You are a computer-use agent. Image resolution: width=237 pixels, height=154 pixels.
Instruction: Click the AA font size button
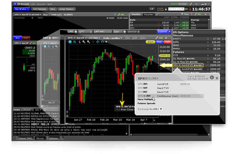coord(152,9)
